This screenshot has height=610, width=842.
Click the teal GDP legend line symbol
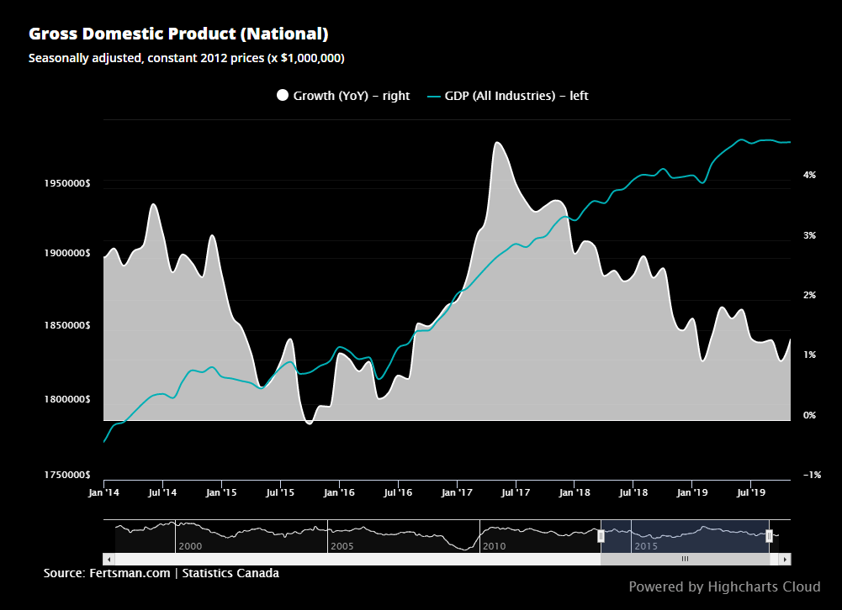pyautogui.click(x=436, y=95)
